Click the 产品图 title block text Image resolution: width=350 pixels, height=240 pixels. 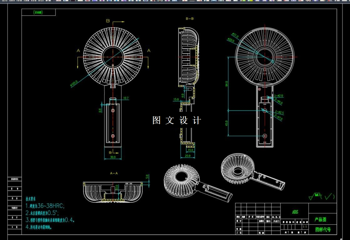tap(321, 219)
